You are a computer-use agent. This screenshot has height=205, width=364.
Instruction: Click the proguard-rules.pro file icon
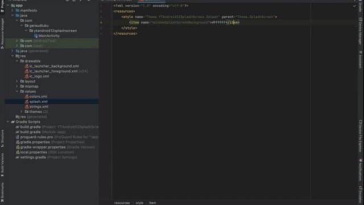18,137
